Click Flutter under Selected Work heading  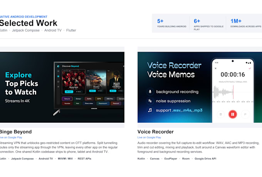pos(71,30)
